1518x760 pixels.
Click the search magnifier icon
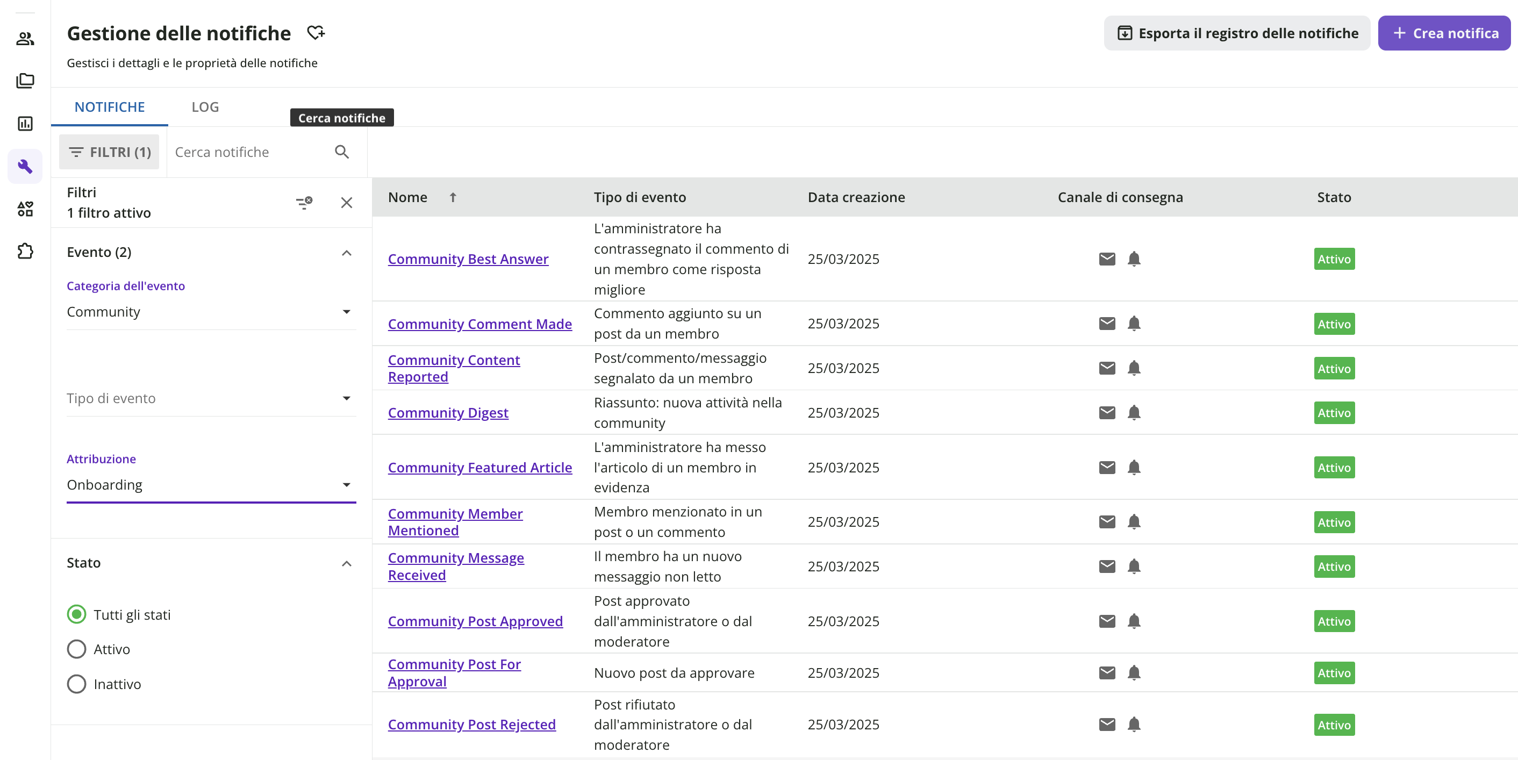[x=342, y=152]
